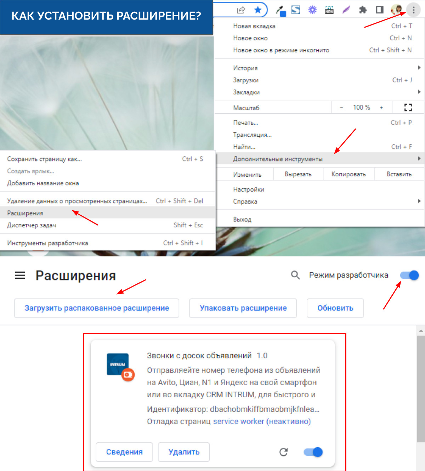
Task: Open the purple feather extension icon
Action: coord(346,10)
